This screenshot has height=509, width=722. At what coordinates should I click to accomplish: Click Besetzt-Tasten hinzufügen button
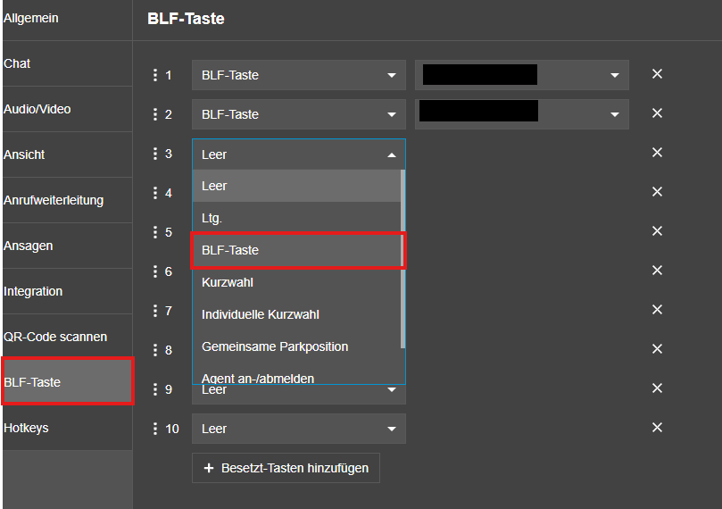pyautogui.click(x=286, y=468)
